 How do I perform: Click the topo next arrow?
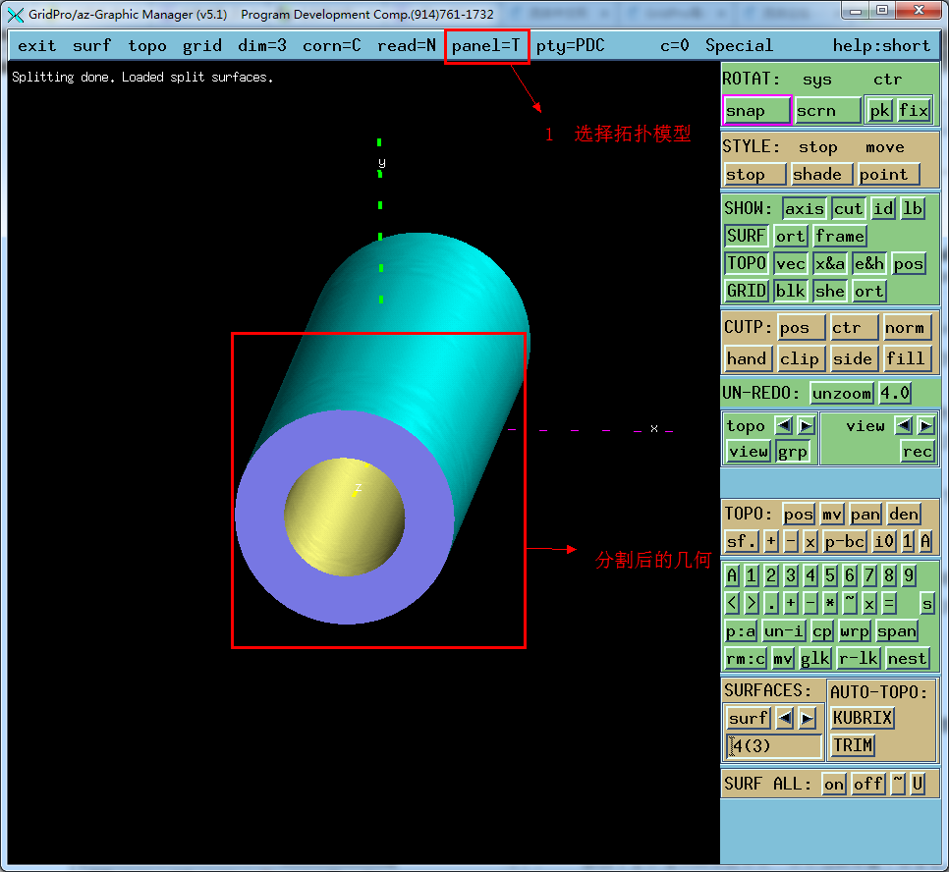click(x=806, y=425)
